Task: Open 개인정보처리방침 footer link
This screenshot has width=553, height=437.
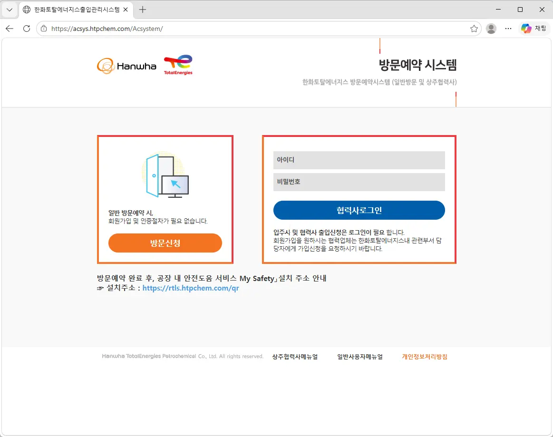Action: pyautogui.click(x=425, y=357)
